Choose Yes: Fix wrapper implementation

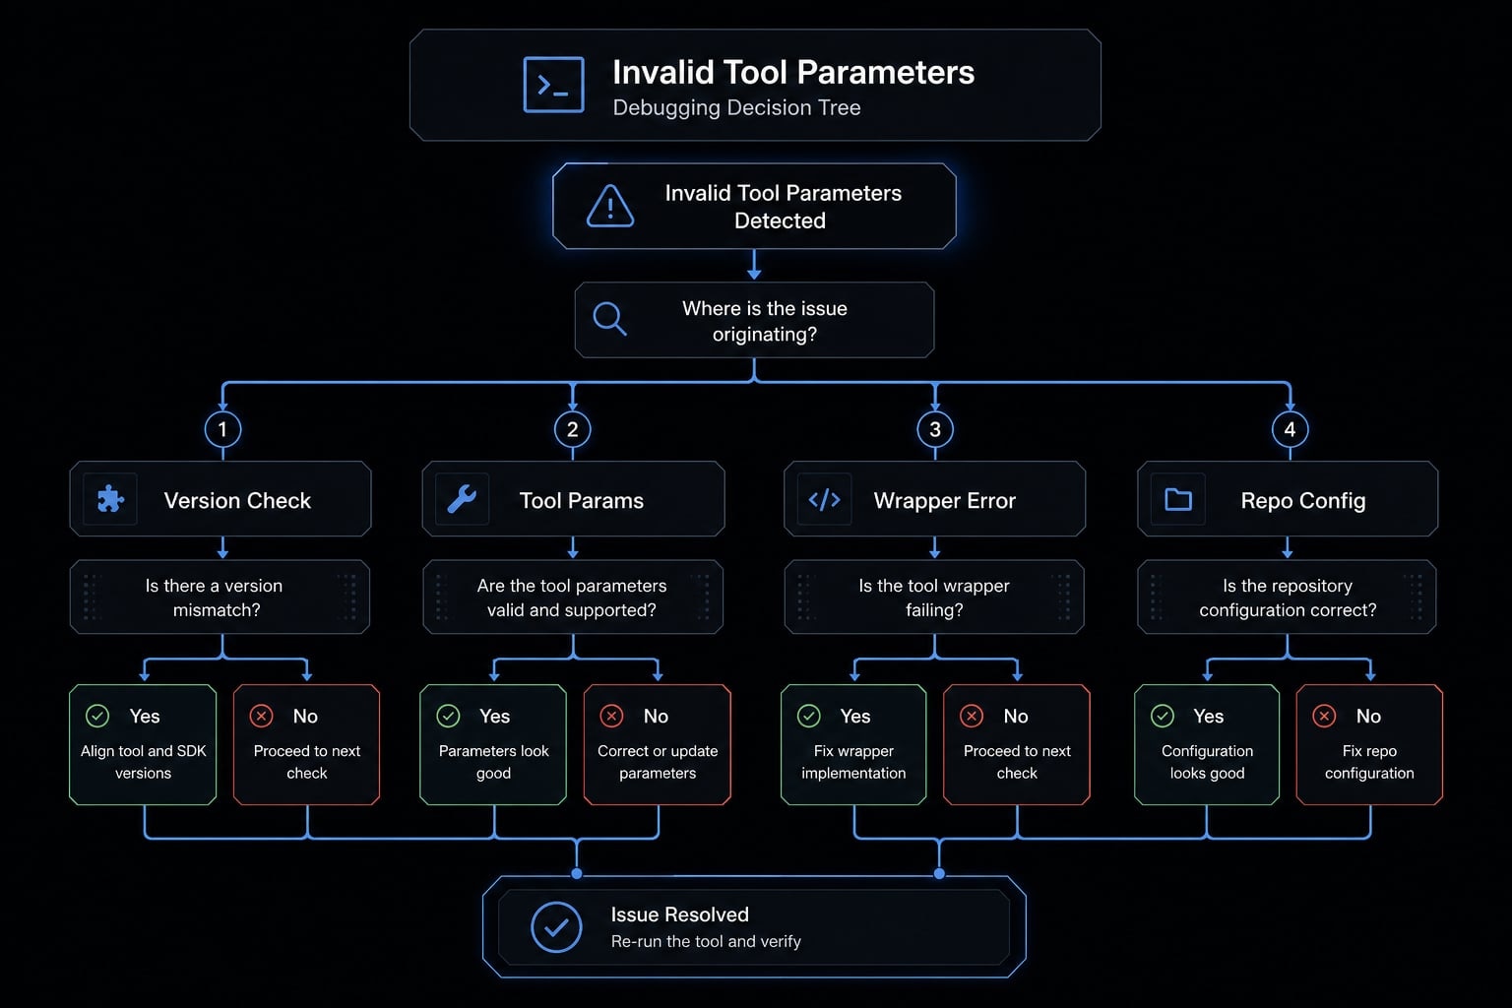click(x=853, y=745)
